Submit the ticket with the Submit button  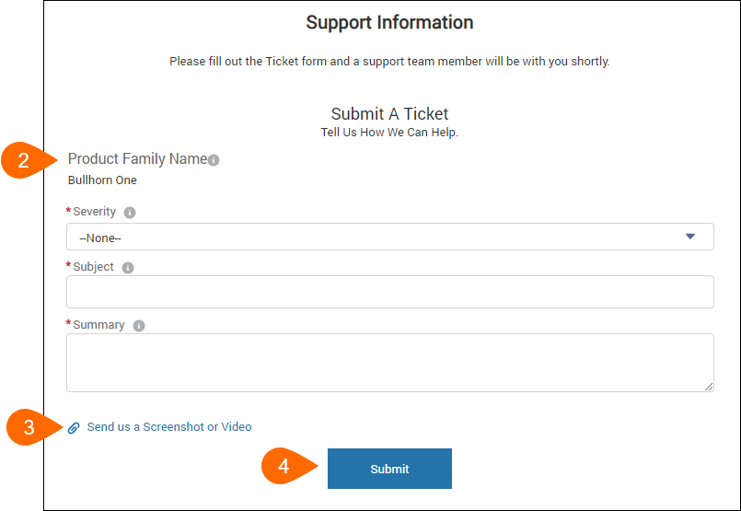(389, 469)
